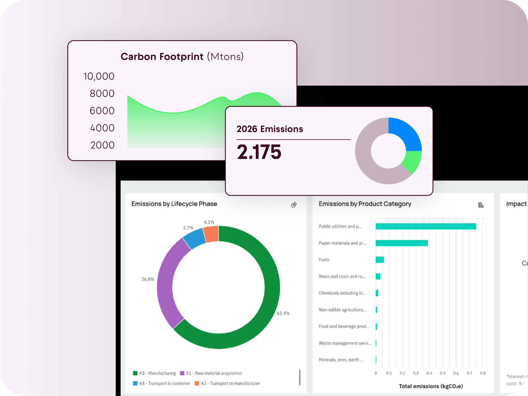Image resolution: width=528 pixels, height=396 pixels.
Task: Select the Fuels bar in chart
Action: [380, 260]
